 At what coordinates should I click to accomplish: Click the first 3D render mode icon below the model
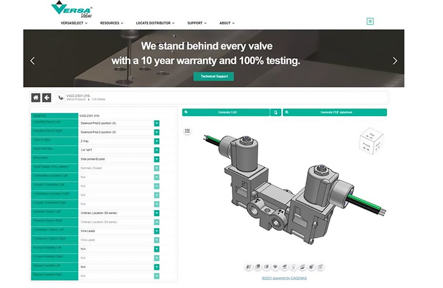[248, 268]
